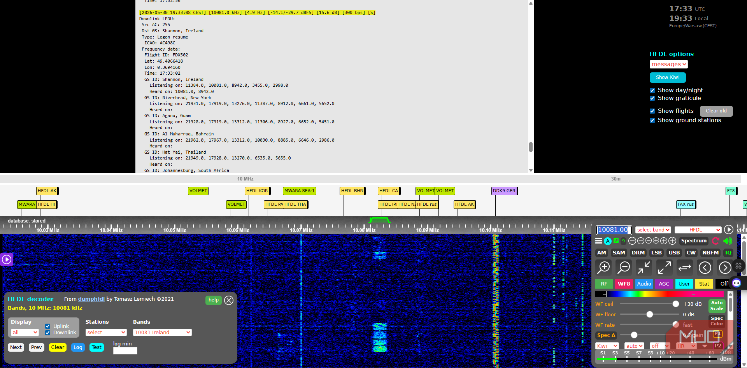Page waterfall left with the circled chevron
The height and width of the screenshot is (368, 747).
705,267
